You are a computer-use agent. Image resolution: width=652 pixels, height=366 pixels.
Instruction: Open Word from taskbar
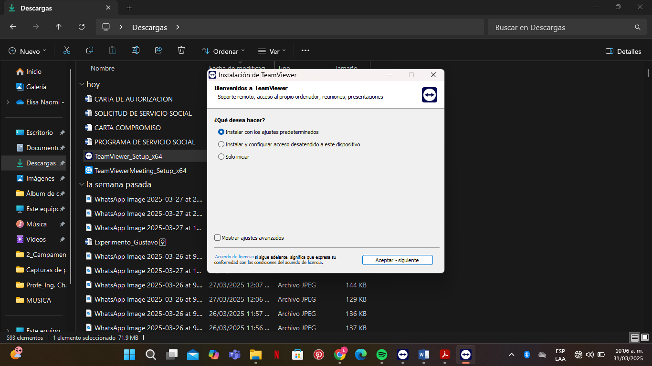(424, 355)
